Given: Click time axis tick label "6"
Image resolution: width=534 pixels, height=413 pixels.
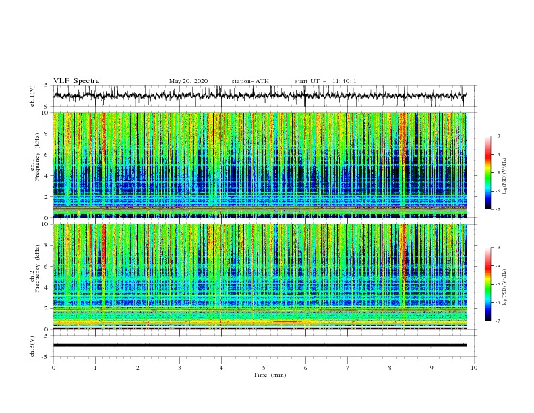Looking at the screenshot, I should pos(305,368).
